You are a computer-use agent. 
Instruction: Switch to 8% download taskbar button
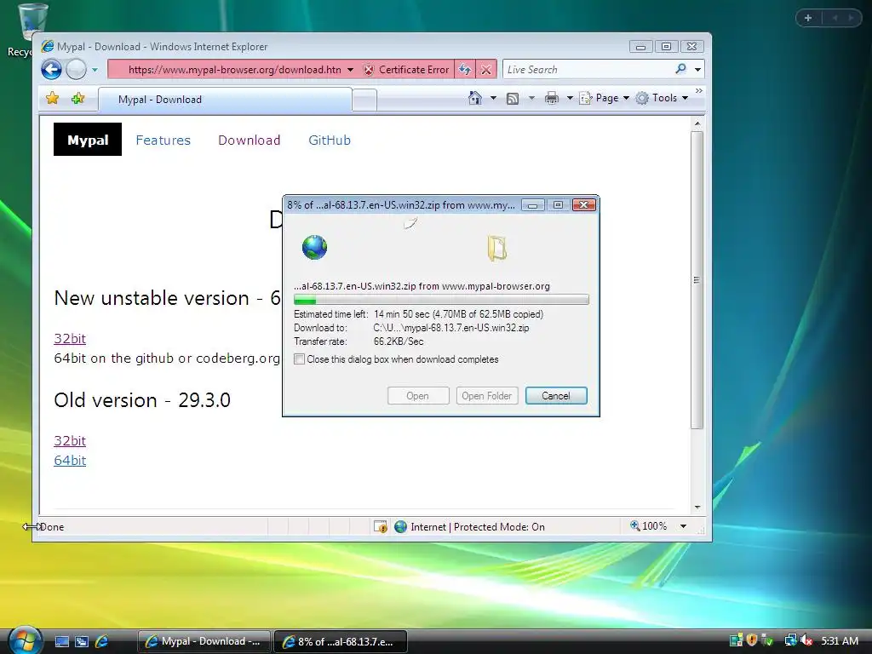click(341, 641)
